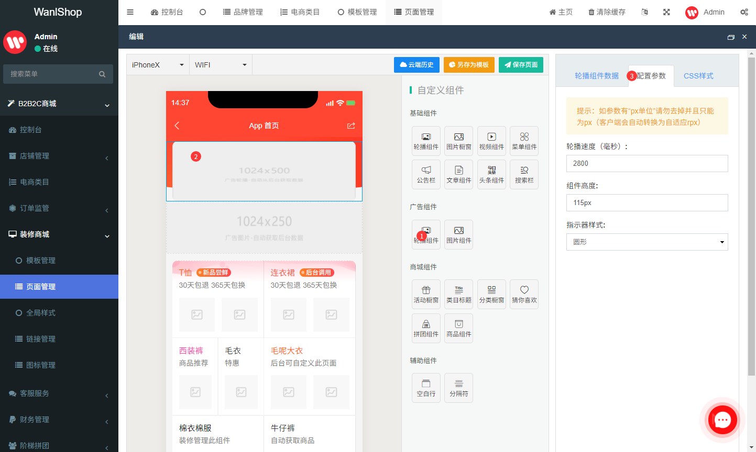Collapse the B2B2C商城 menu group
Image resolution: width=756 pixels, height=452 pixels.
coord(59,104)
